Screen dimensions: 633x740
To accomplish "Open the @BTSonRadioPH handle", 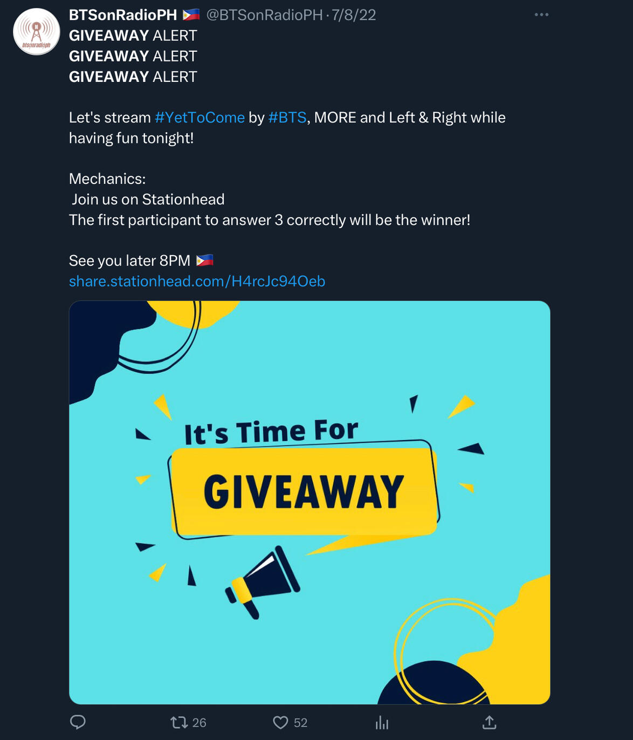I will (264, 15).
